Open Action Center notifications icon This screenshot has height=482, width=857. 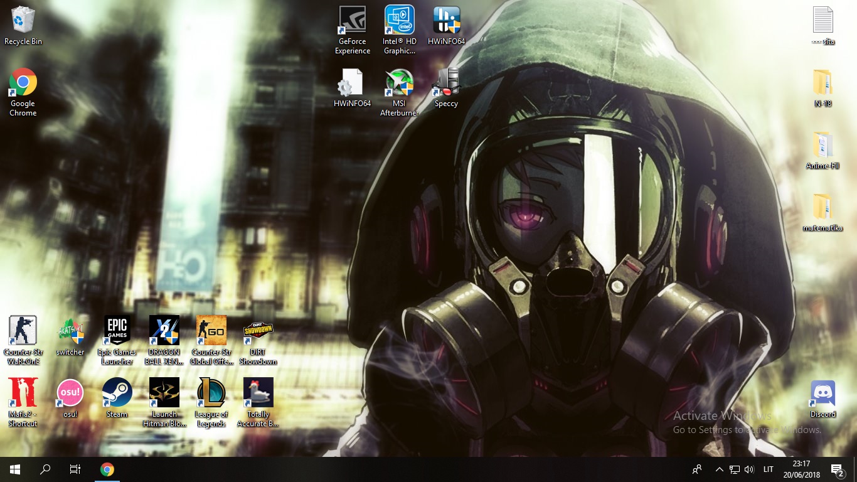[x=838, y=469]
